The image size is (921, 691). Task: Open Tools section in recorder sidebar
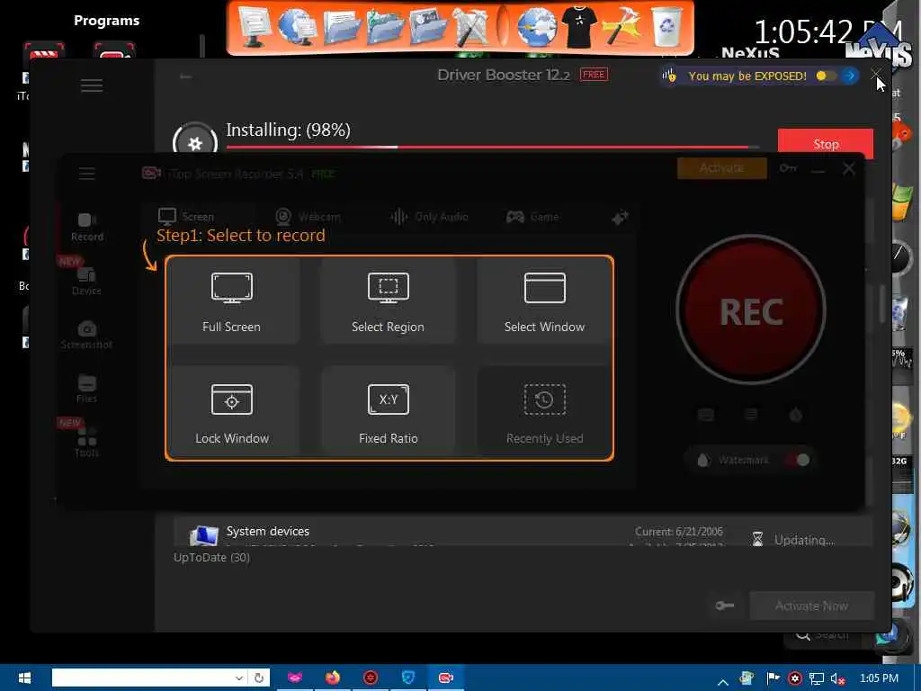point(87,443)
